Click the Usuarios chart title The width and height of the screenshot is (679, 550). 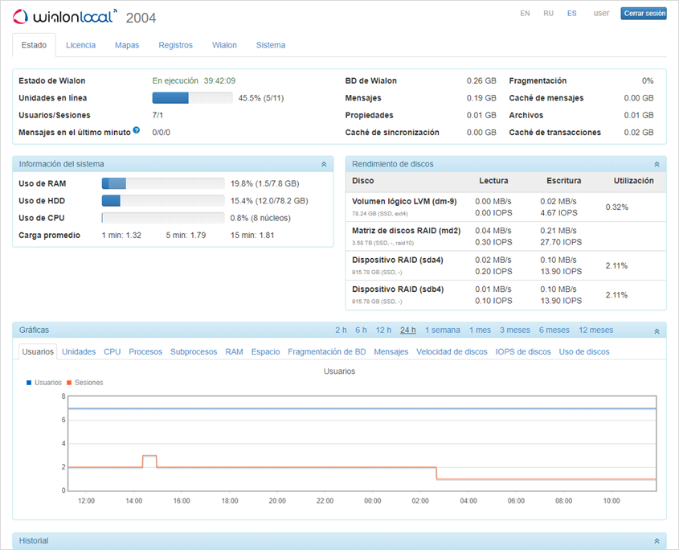[x=339, y=371]
